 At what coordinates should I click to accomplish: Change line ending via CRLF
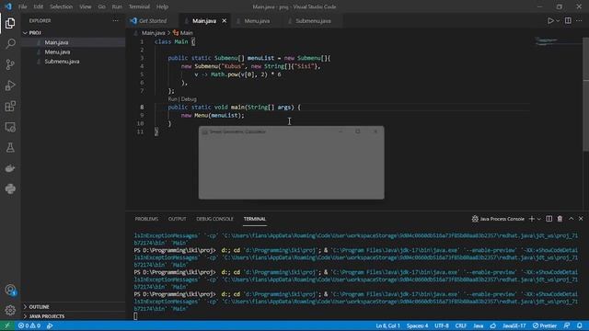[x=461, y=325]
